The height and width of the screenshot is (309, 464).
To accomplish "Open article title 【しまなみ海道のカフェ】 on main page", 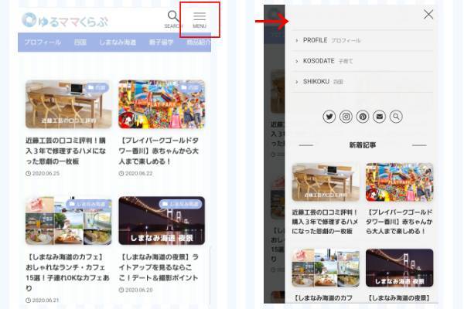I will click(x=67, y=273).
